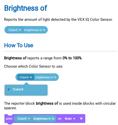Viewport: 118px width, 125px height.
Task: Click Choose which Color Sensor to use text
Action: point(34,66)
